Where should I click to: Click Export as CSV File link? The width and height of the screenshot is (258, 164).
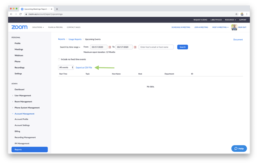[x=84, y=67]
